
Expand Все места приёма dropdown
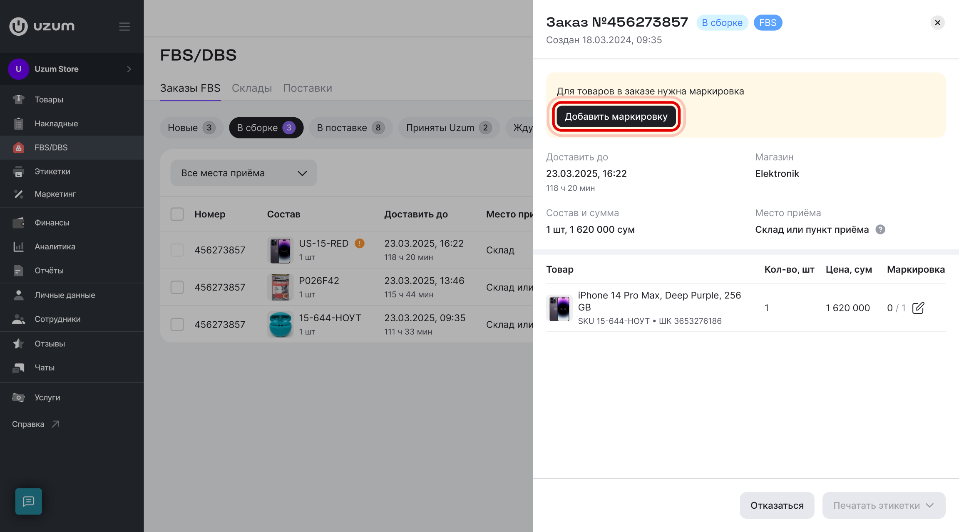coord(243,173)
